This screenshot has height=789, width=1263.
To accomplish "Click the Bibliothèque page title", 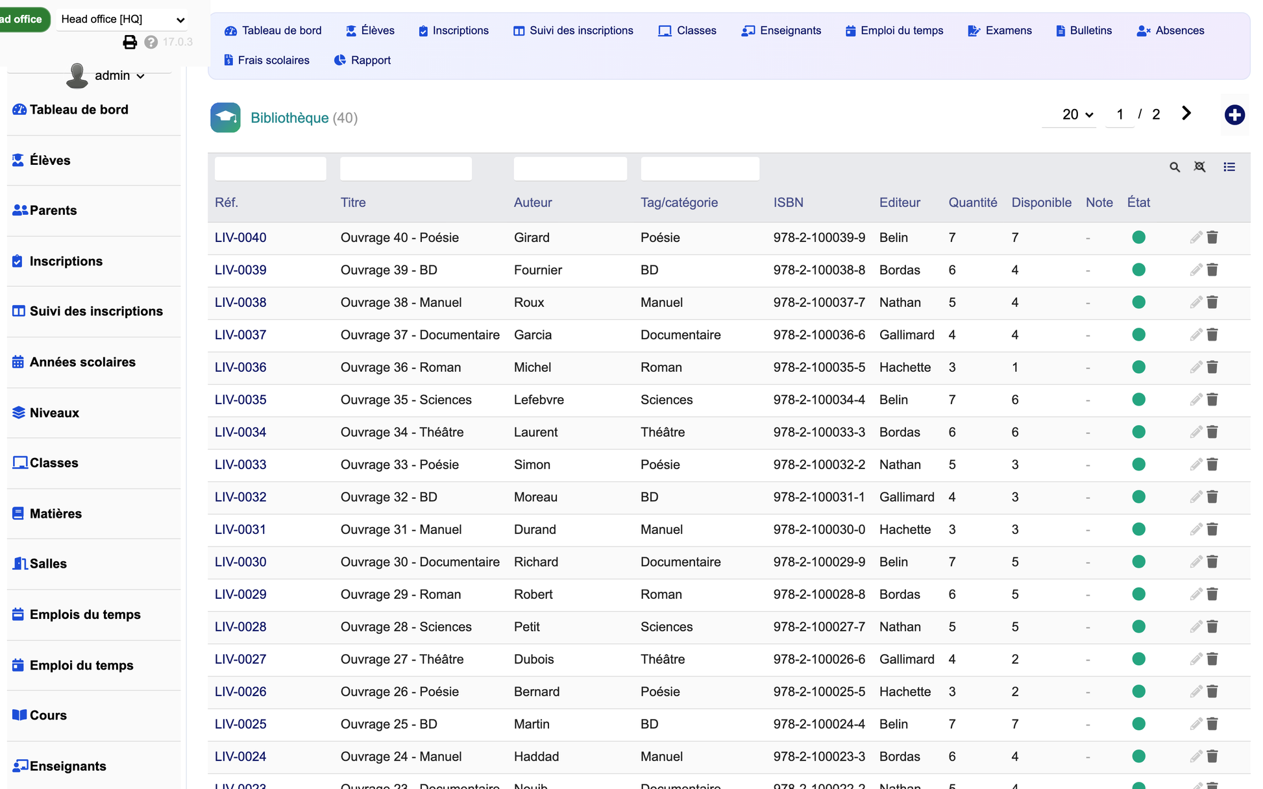I will point(289,118).
